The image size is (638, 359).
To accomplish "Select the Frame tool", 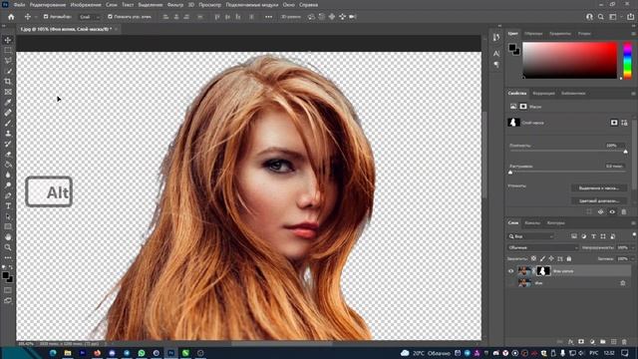I will coord(8,92).
